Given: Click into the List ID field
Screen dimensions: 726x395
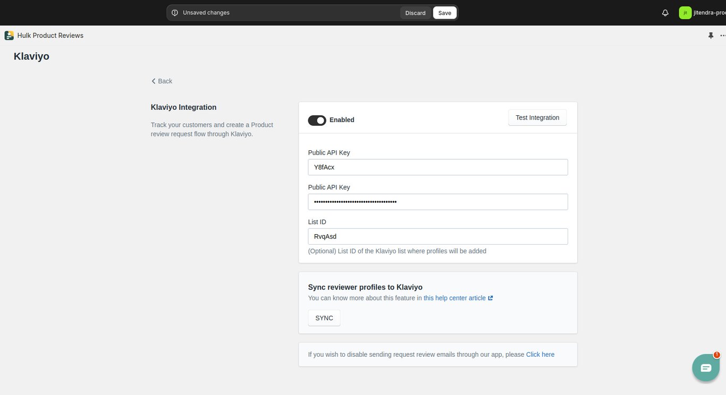Looking at the screenshot, I should click(437, 236).
